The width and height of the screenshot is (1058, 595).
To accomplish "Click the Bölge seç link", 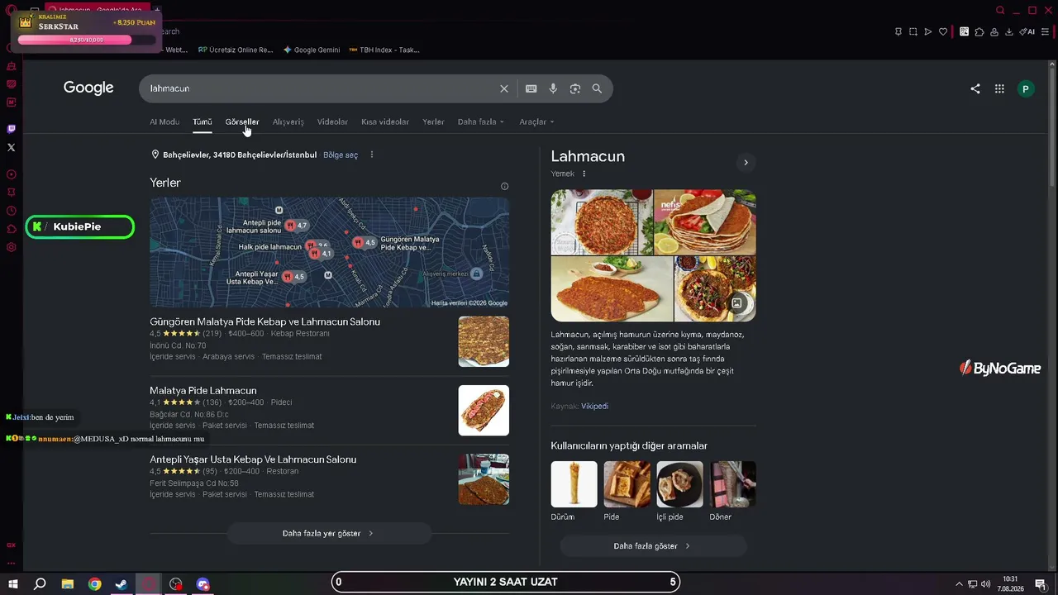I will (x=341, y=155).
